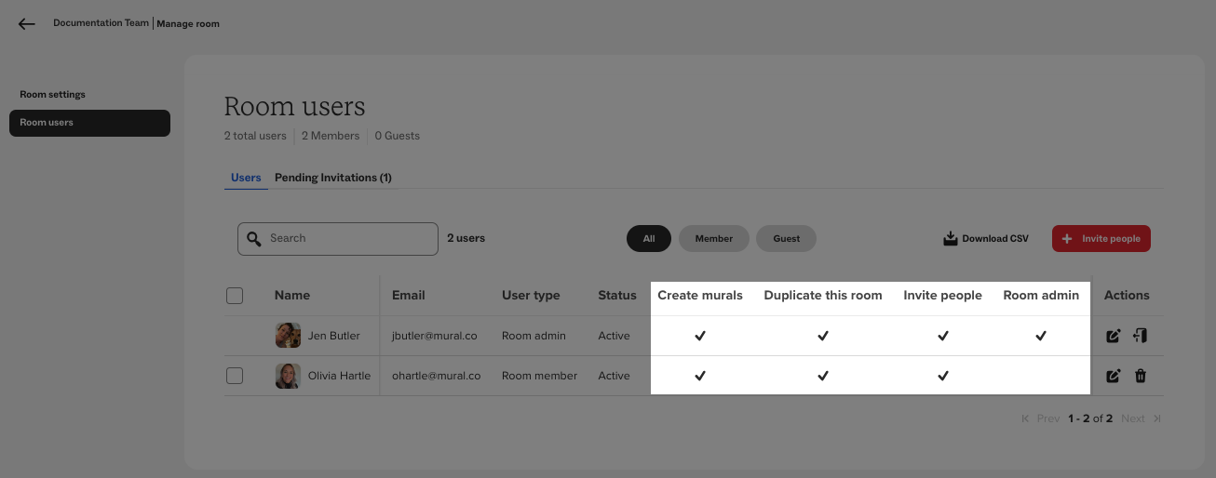Screen dimensions: 1216x478
Task: Click the Email column header
Action: click(409, 296)
